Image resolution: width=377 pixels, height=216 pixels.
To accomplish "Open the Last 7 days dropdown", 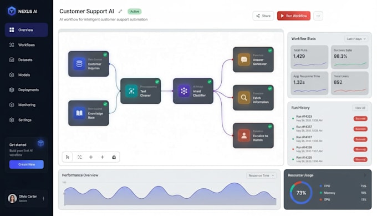I will click(x=356, y=39).
